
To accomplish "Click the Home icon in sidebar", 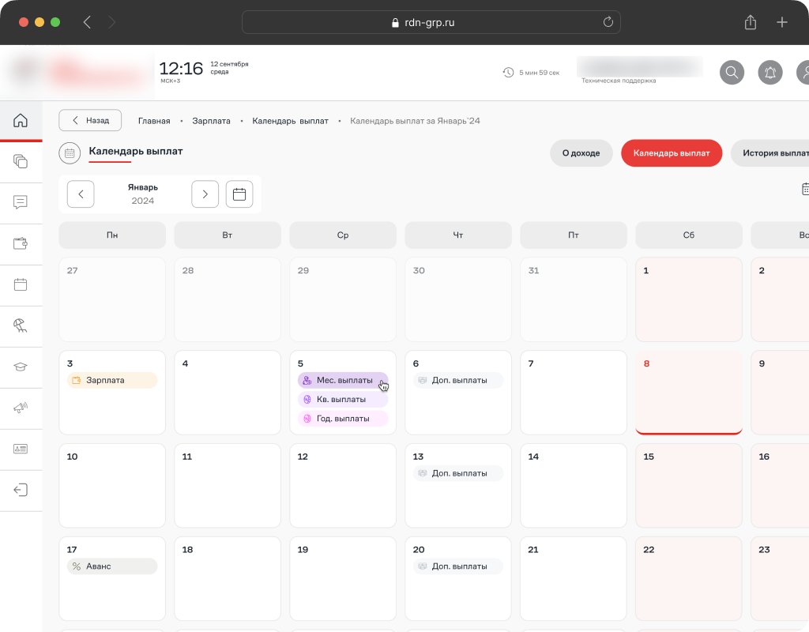I will coord(21,120).
